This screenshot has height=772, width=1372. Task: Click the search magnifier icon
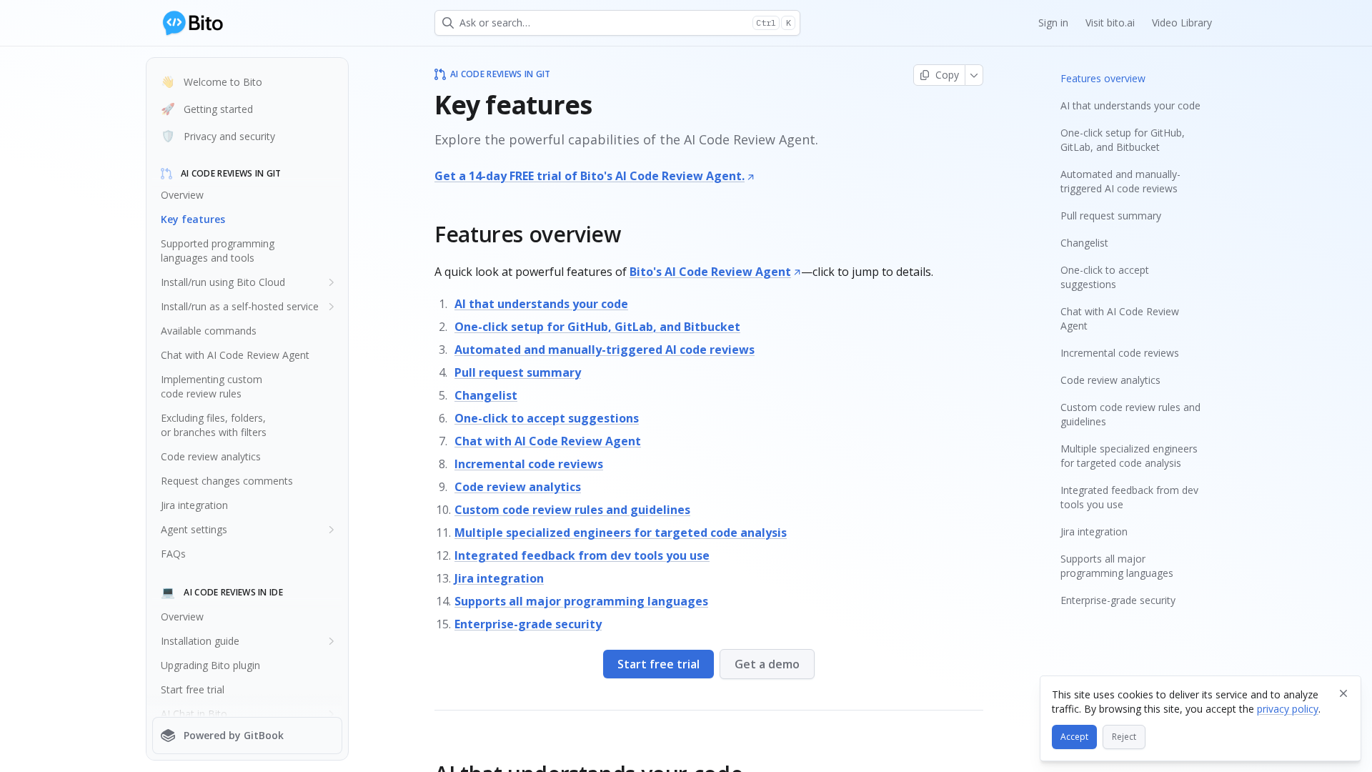(448, 23)
